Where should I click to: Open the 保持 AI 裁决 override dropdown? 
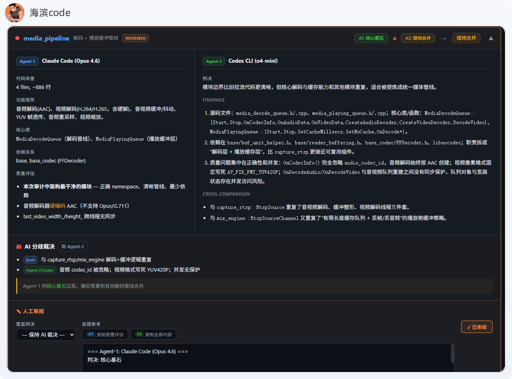point(45,335)
